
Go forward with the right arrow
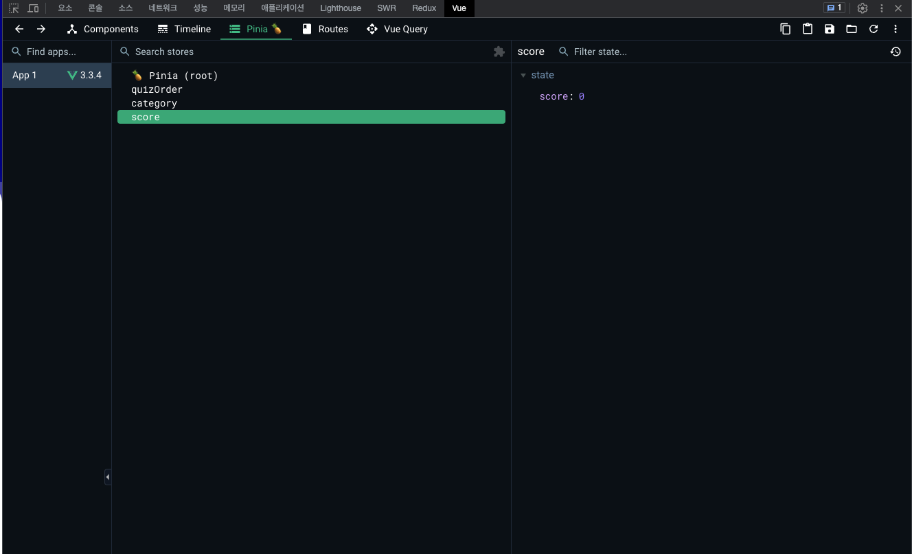[x=41, y=29]
